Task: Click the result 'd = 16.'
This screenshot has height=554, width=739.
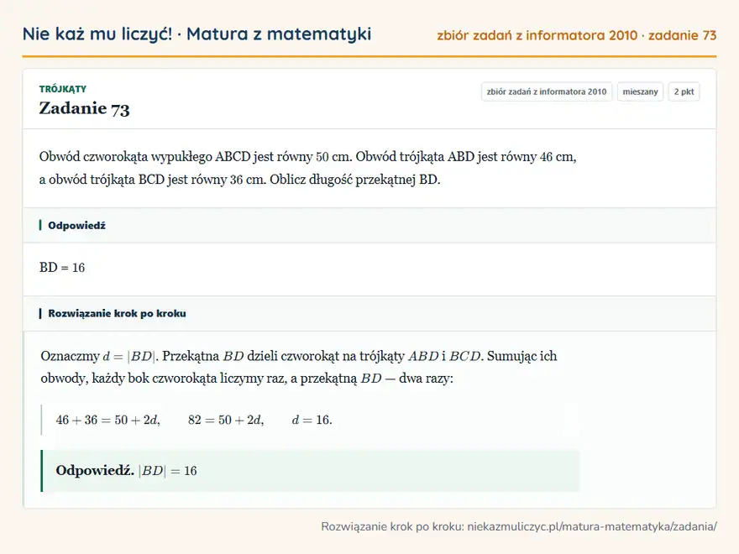Action: click(x=312, y=420)
